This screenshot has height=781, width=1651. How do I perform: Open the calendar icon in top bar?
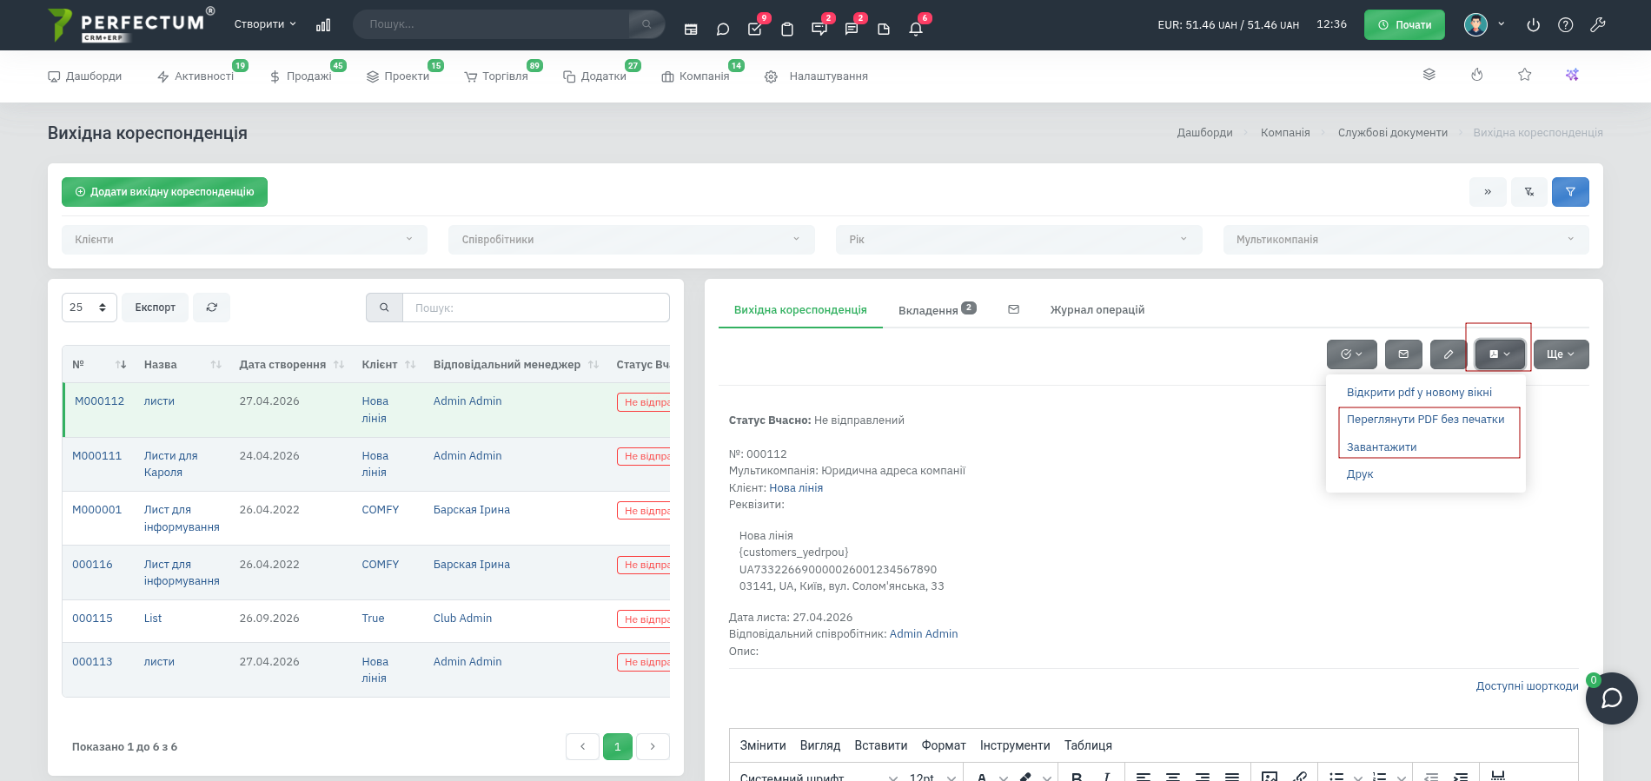click(x=691, y=29)
